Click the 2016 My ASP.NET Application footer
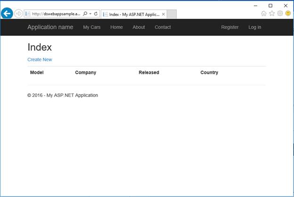The width and height of the screenshot is (294, 197). point(63,95)
